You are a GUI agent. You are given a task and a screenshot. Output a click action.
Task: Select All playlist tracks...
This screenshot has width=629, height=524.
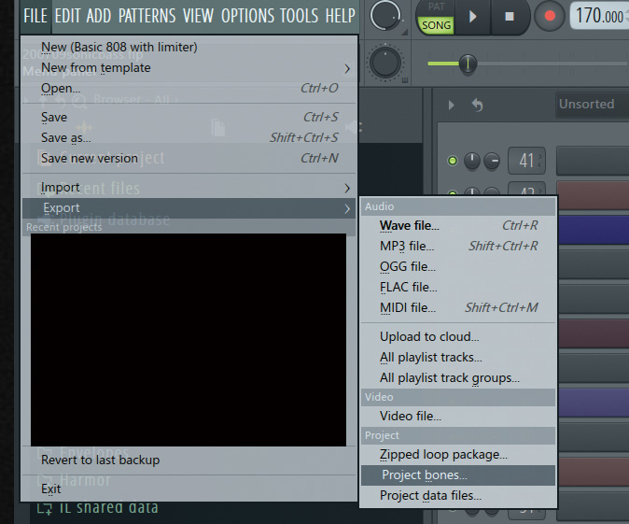coord(458,358)
